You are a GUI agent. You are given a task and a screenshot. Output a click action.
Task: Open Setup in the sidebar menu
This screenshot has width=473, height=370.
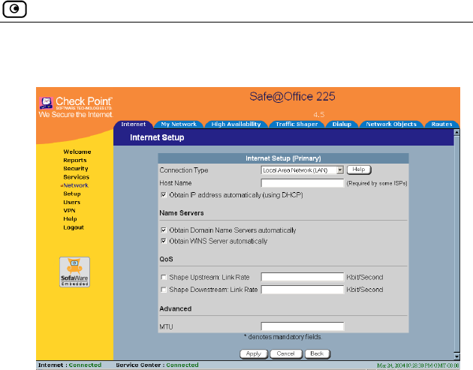tap(72, 194)
